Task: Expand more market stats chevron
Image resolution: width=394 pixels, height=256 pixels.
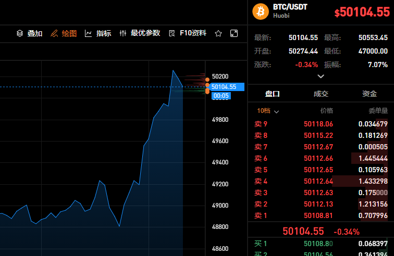Action: point(321,76)
